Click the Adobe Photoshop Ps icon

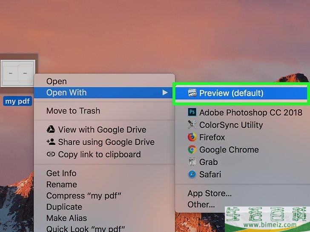(x=192, y=112)
